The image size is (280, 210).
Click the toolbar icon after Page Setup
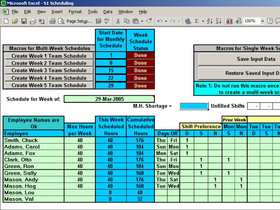98,21
